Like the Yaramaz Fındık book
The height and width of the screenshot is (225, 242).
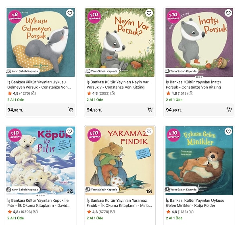tap(149, 132)
